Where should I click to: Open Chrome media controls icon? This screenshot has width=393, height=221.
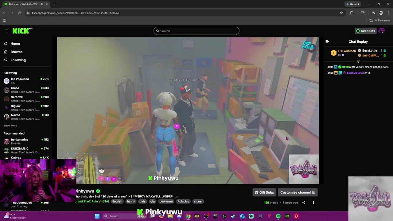(x=374, y=13)
